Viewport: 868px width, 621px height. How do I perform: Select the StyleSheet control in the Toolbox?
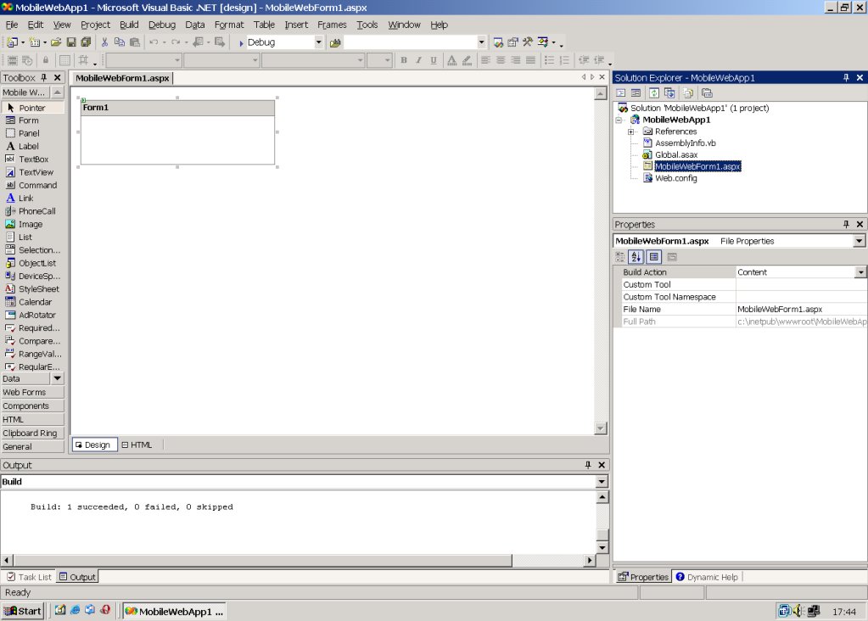coord(32,289)
